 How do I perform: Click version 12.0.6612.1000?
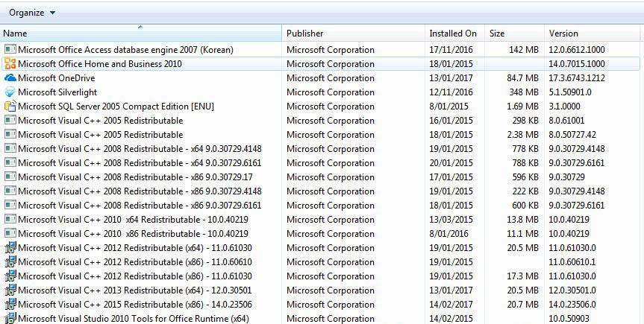(x=577, y=50)
